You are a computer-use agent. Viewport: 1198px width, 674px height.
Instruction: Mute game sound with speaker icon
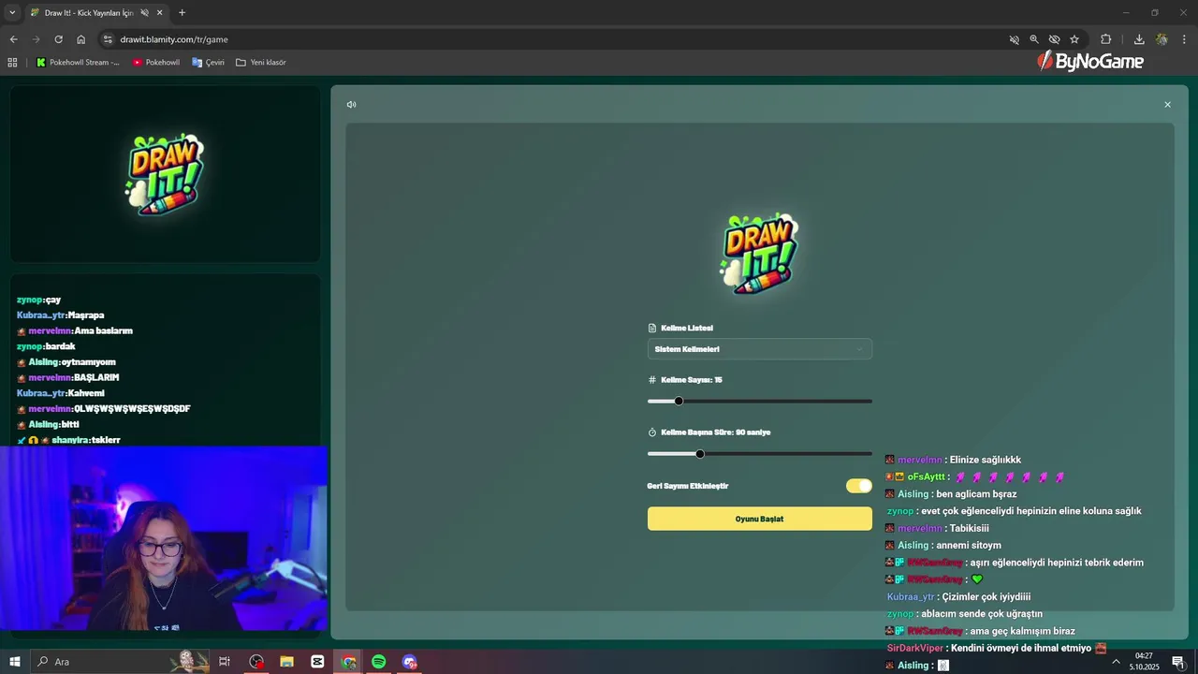point(351,105)
